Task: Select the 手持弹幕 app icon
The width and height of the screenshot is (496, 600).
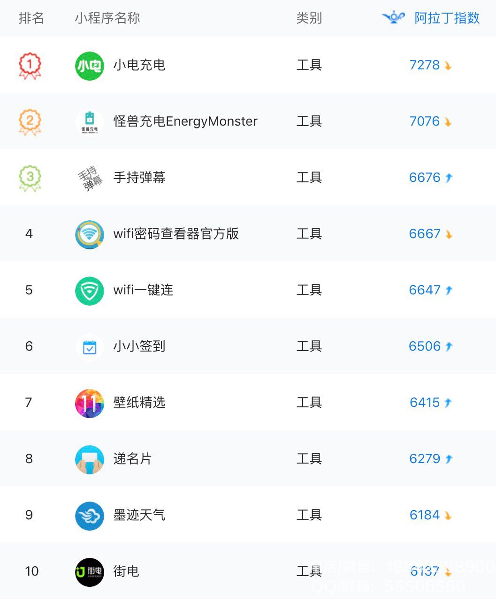Action: pos(89,178)
